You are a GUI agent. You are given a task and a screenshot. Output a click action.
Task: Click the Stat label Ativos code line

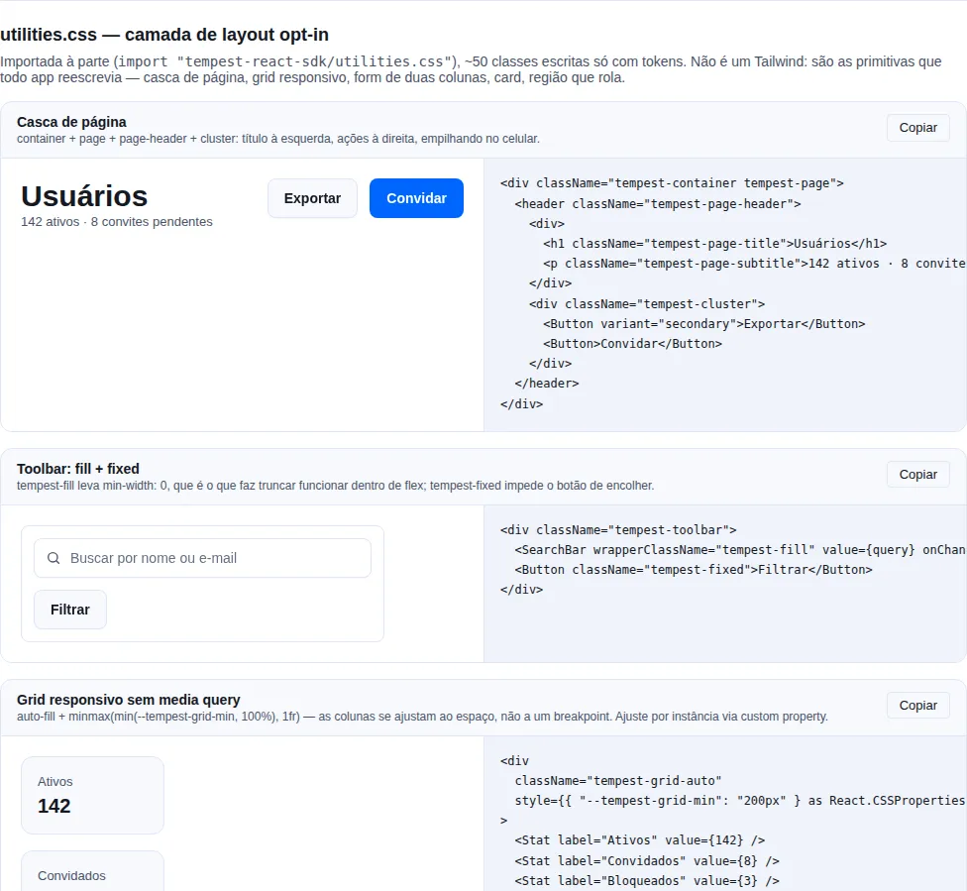pyautogui.click(x=640, y=840)
